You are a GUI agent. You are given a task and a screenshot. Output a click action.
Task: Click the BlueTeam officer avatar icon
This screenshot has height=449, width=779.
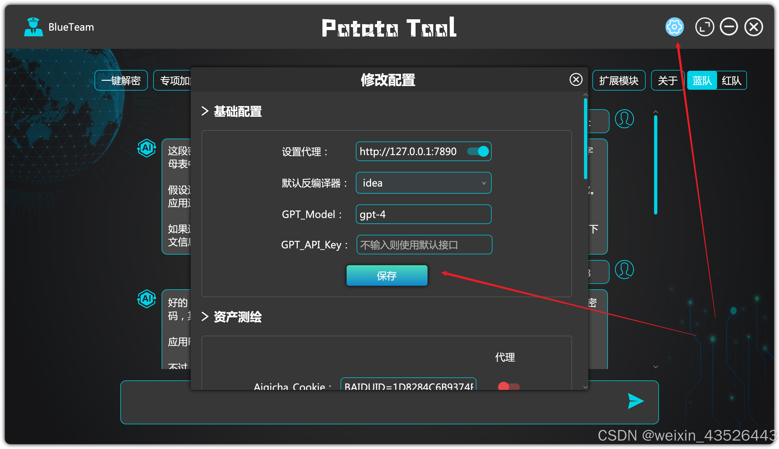point(33,27)
